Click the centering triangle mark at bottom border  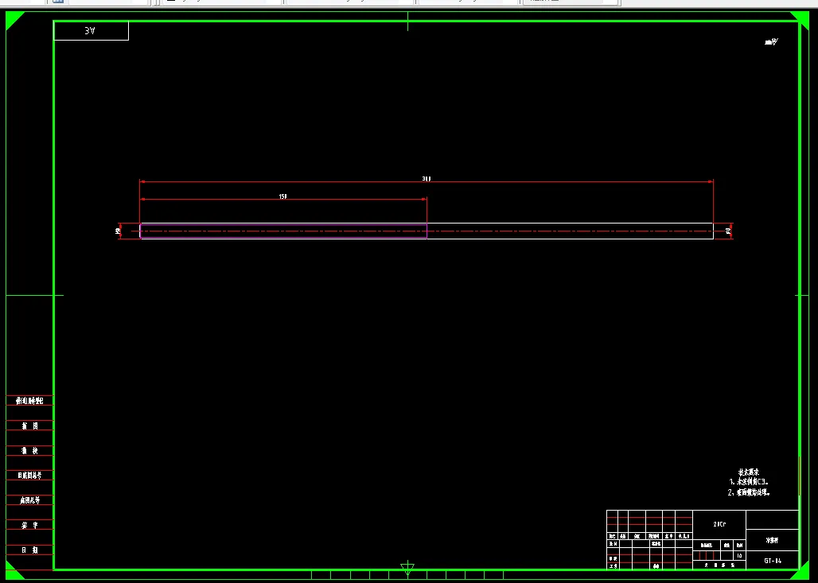pyautogui.click(x=407, y=568)
